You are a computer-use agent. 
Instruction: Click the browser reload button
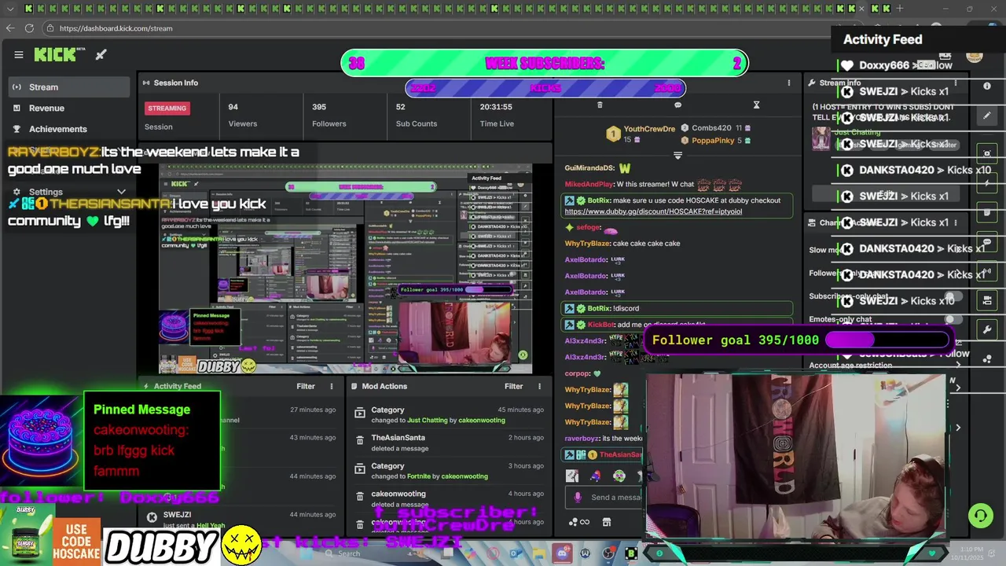(29, 28)
